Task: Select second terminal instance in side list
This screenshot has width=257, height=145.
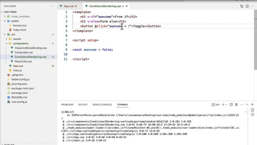Action: tap(253, 114)
